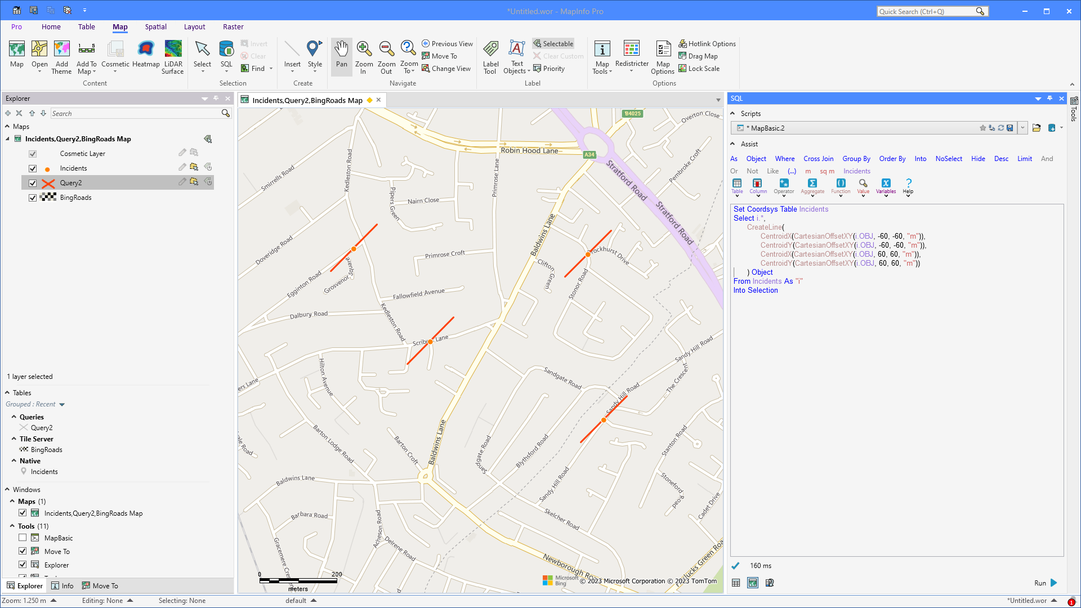This screenshot has height=608, width=1081.
Task: Collapse the Queries group in Tables
Action: pos(14,417)
